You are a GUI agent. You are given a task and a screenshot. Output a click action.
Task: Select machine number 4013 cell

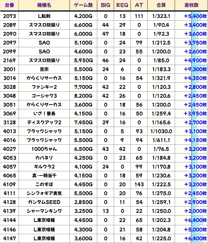[x=9, y=131]
